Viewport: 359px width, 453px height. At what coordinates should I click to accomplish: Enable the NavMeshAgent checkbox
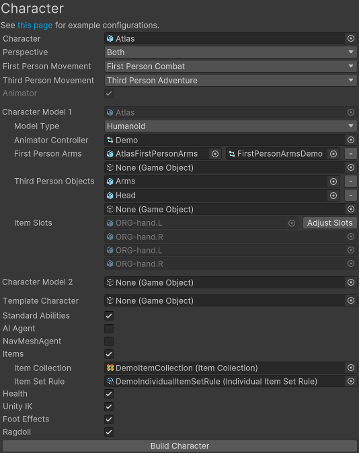click(x=109, y=341)
